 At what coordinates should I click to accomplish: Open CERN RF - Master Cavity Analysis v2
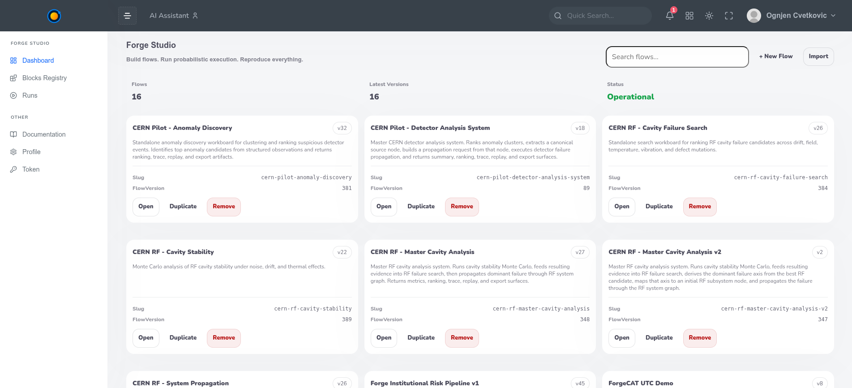click(622, 338)
